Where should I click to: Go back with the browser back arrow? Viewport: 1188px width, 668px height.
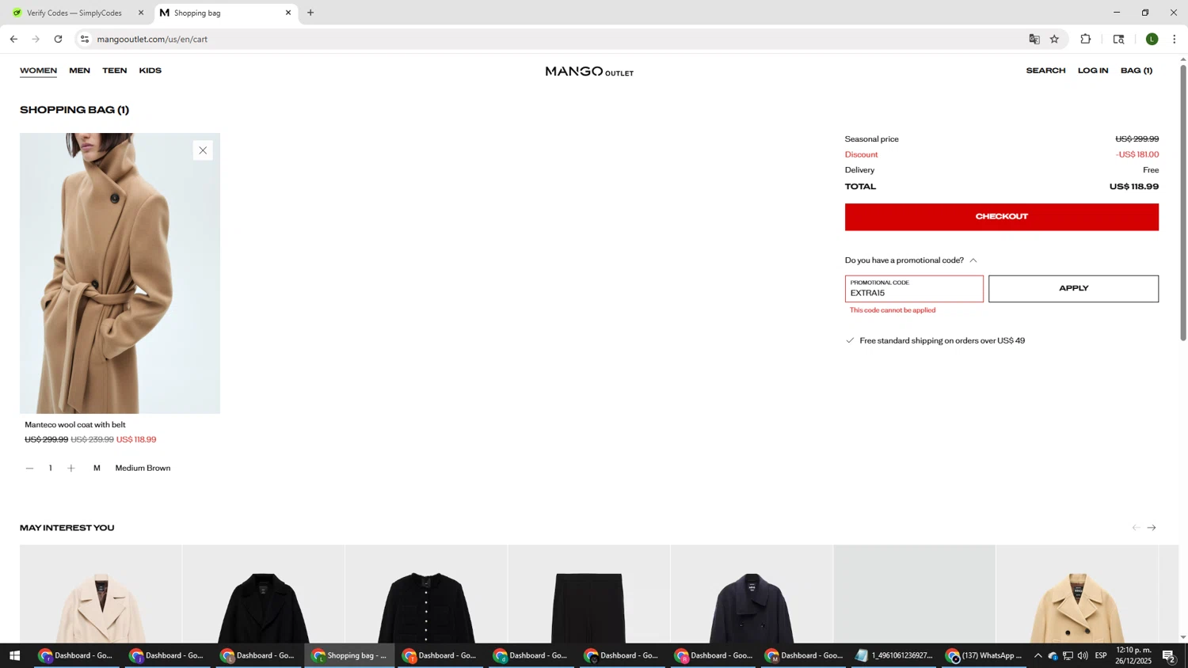13,39
